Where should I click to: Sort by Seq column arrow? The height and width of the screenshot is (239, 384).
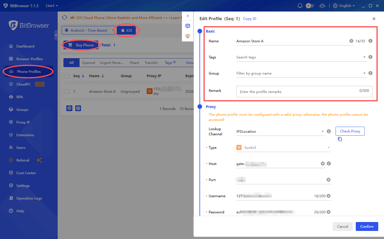83,76
